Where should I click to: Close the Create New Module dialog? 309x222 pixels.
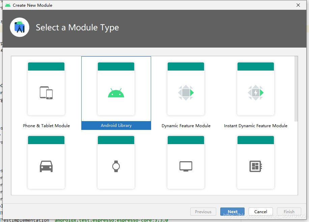click(x=298, y=5)
